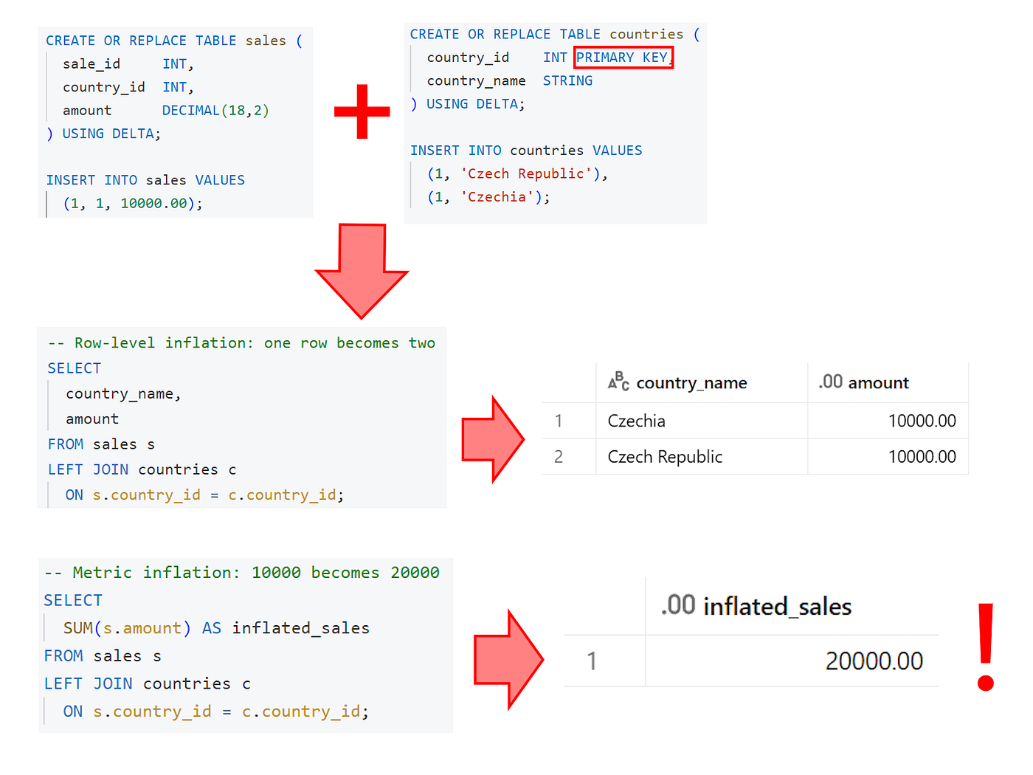Click the "(1, 'Czech Republic')," values line
Viewport: 1033px width, 775px height.
(517, 174)
